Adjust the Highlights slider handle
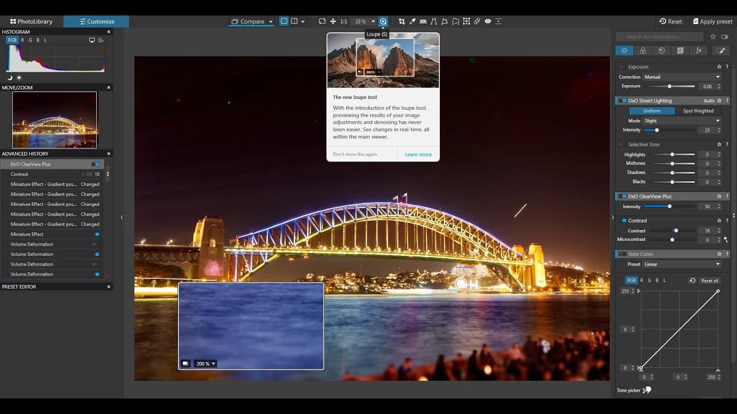This screenshot has height=414, width=737. click(672, 155)
